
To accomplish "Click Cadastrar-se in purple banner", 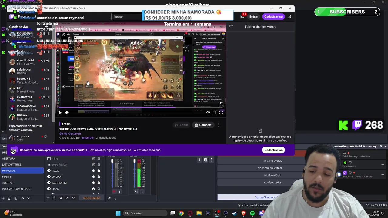I will (273, 150).
